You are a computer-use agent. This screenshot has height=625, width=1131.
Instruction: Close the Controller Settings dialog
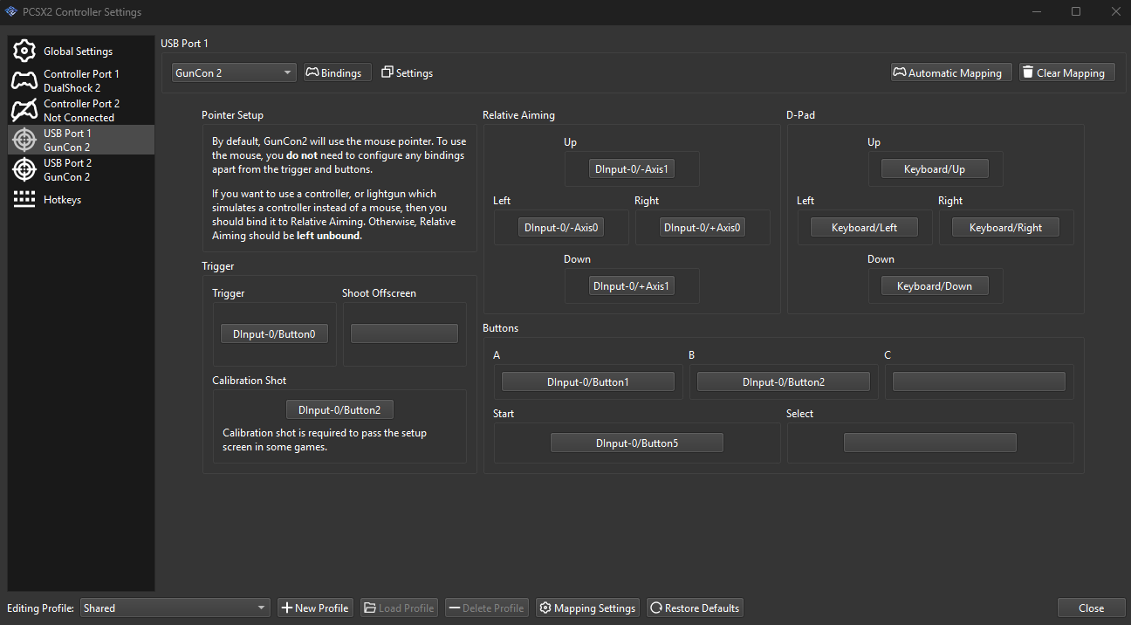click(x=1090, y=608)
